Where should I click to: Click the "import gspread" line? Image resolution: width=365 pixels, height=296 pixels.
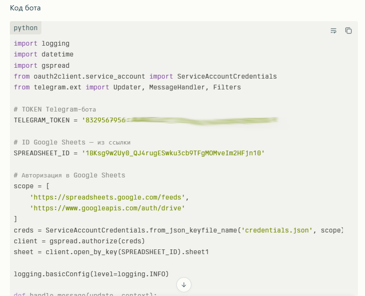tap(41, 65)
